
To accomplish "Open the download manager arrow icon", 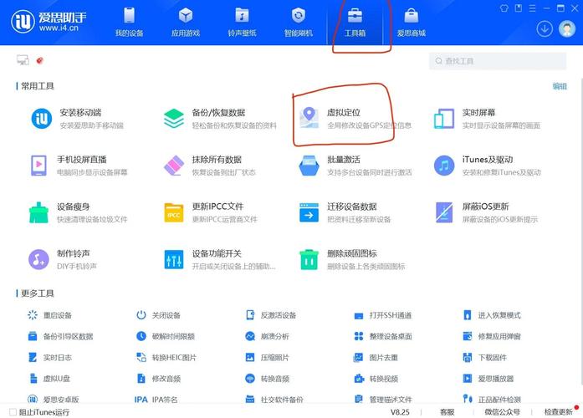I will (x=545, y=29).
